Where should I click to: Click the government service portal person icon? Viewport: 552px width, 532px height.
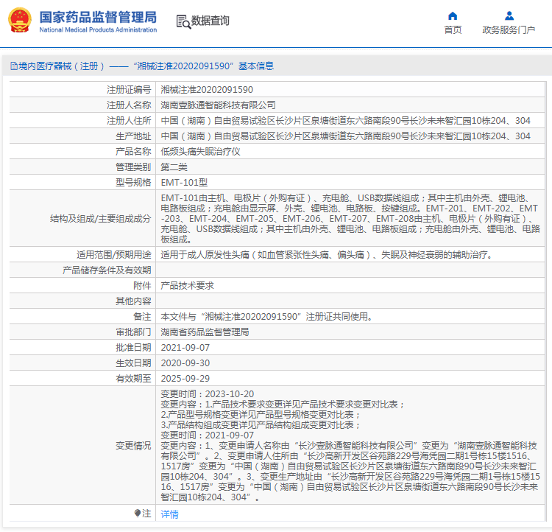tap(509, 16)
